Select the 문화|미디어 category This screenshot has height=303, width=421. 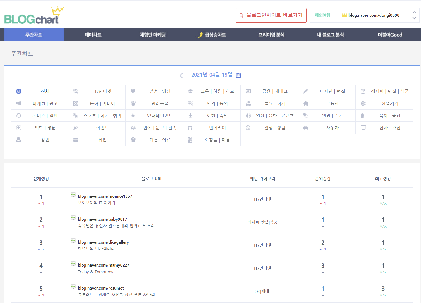[x=102, y=103]
